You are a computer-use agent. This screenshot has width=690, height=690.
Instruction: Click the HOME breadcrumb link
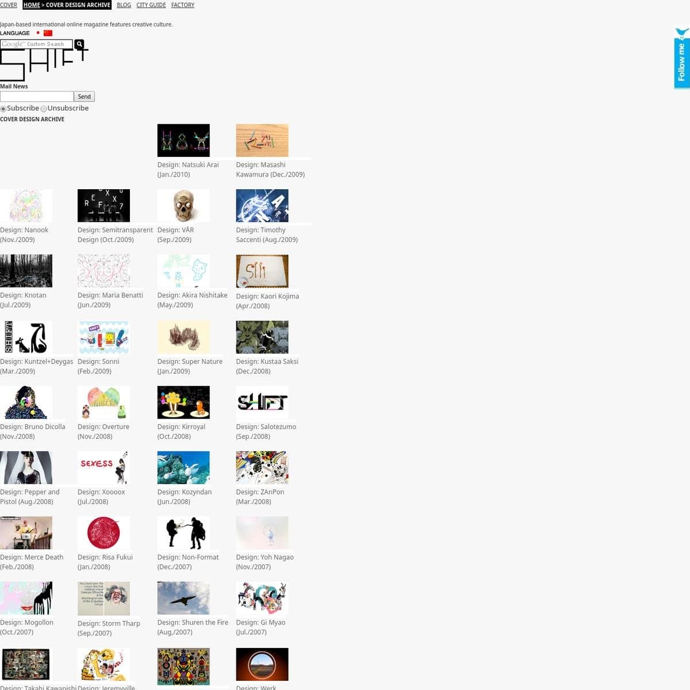pos(31,5)
